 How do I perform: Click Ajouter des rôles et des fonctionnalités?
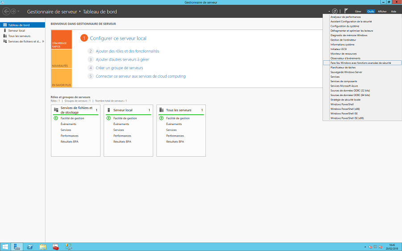click(127, 51)
